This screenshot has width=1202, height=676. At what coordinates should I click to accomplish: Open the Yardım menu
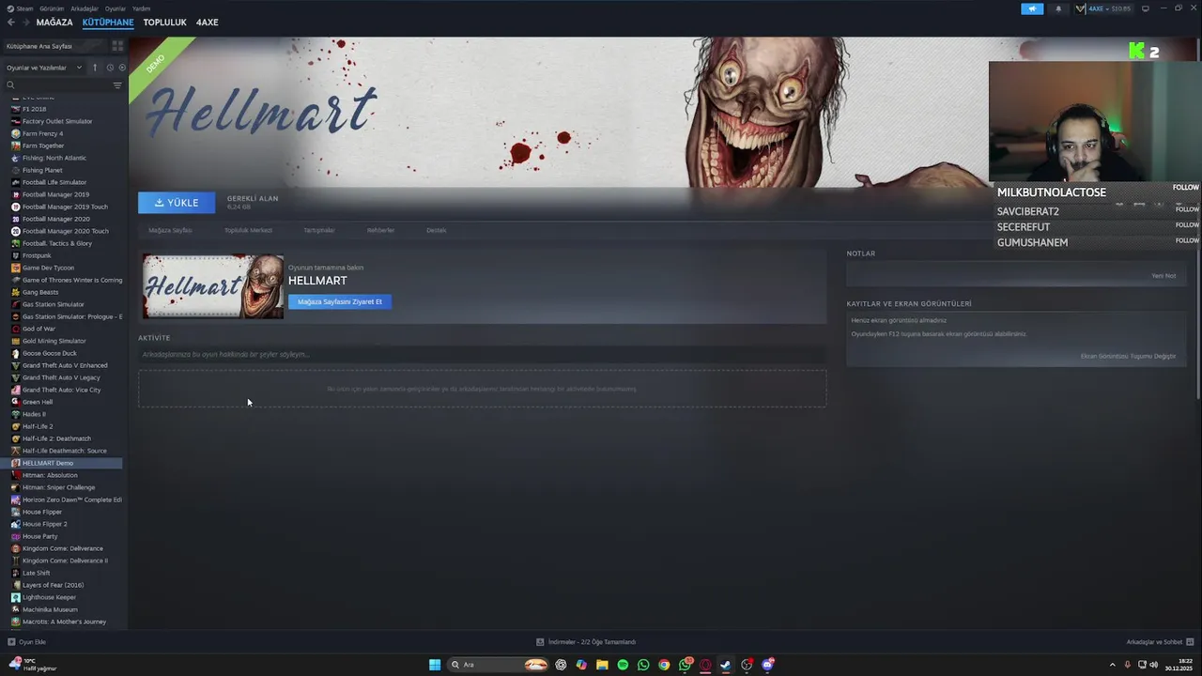(141, 8)
